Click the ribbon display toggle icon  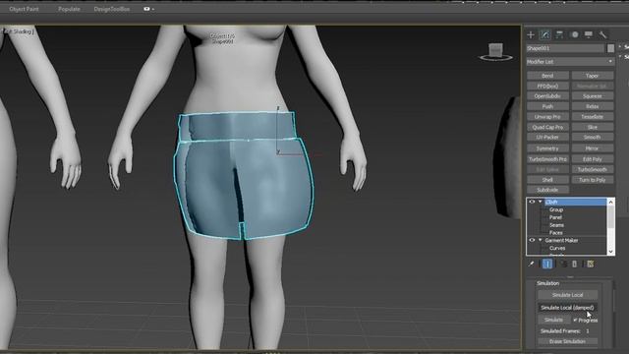tap(146, 9)
